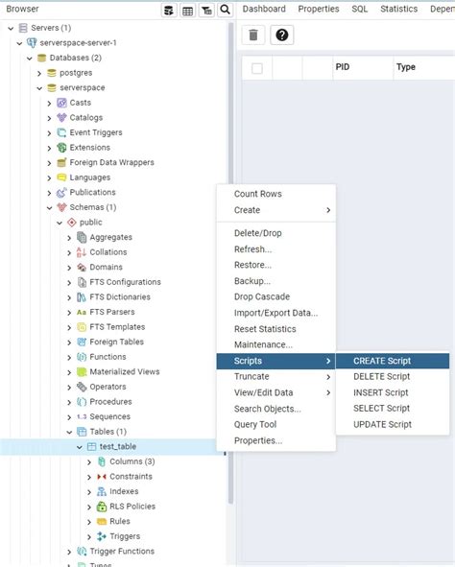Tick the select-all checkbox in table header

[257, 68]
